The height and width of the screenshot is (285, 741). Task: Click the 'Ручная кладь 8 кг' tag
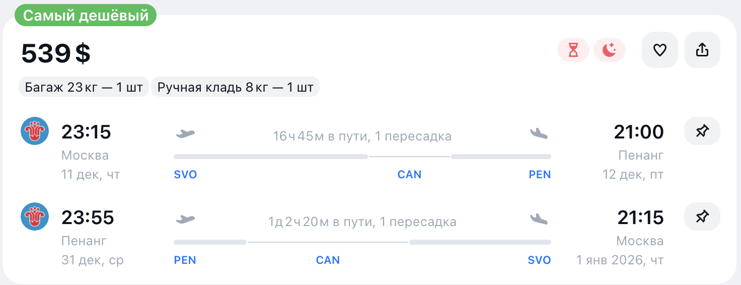pos(235,87)
